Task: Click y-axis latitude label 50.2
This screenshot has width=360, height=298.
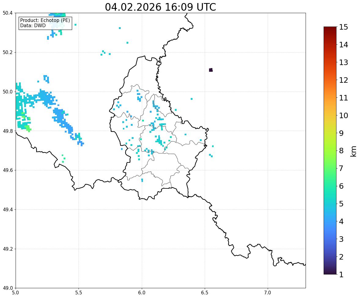Action: point(7,52)
